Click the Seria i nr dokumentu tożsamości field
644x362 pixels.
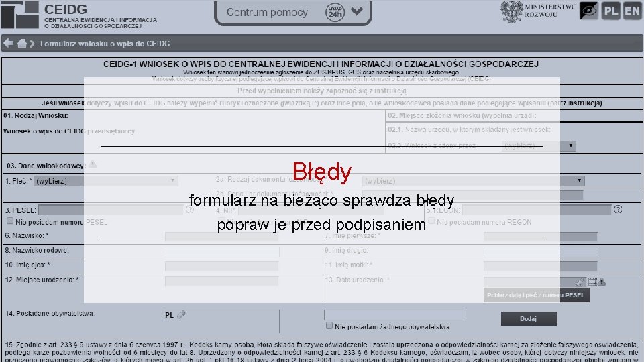472,195
